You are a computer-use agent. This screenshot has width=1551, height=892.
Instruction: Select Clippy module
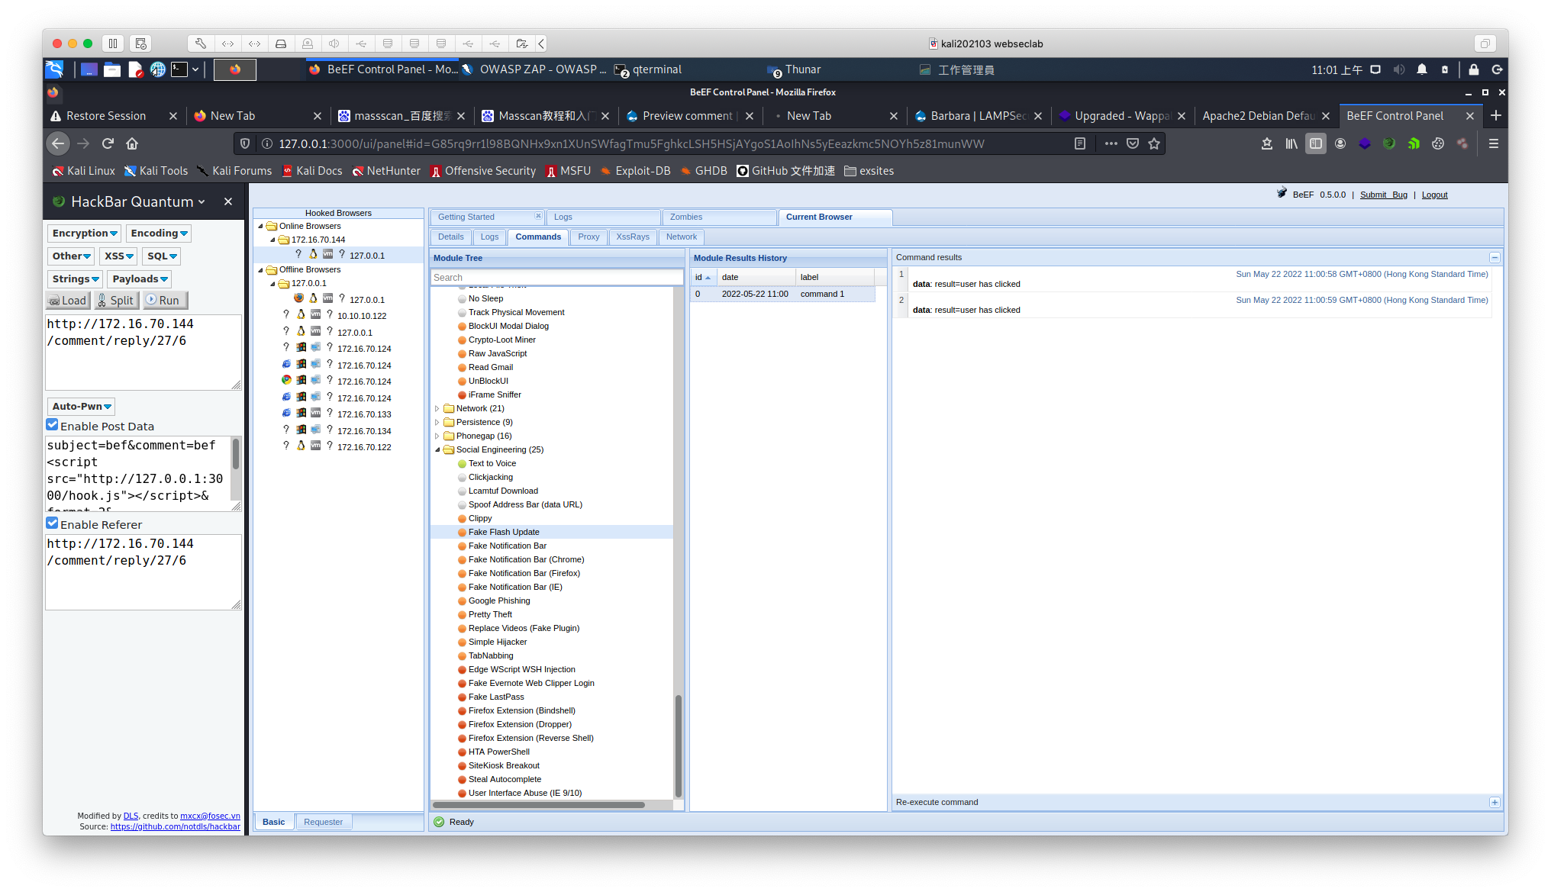(480, 519)
